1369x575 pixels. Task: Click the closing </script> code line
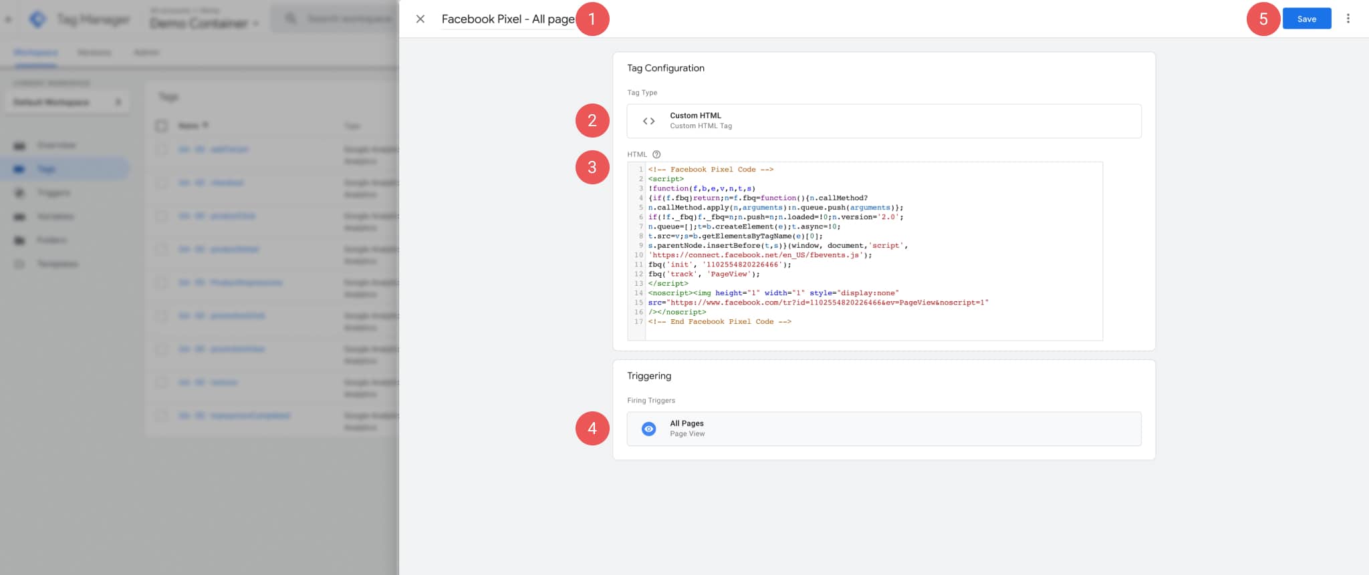(x=668, y=284)
